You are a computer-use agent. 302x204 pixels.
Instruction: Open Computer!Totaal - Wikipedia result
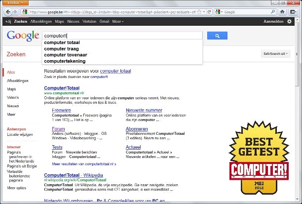(74, 175)
